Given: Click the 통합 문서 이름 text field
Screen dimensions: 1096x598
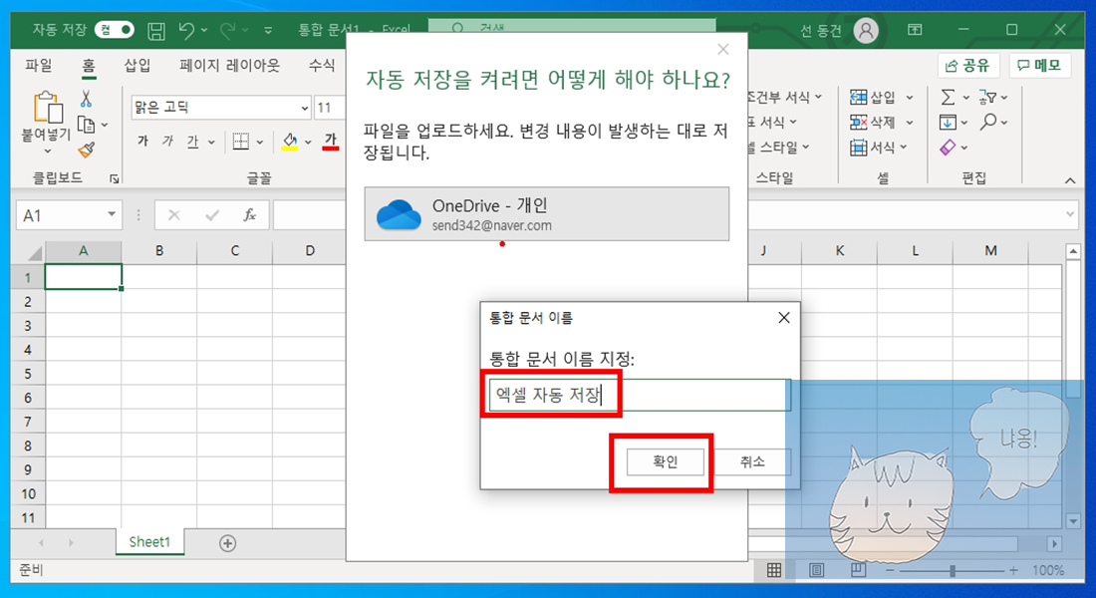Looking at the screenshot, I should coord(640,395).
